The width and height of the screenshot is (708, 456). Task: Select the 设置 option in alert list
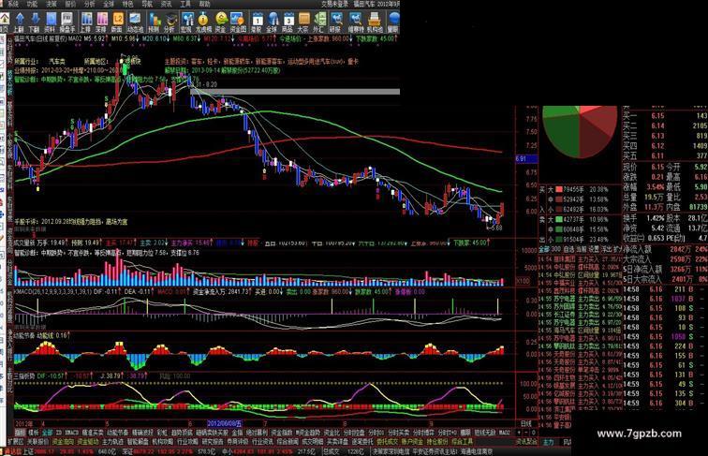click(x=593, y=249)
